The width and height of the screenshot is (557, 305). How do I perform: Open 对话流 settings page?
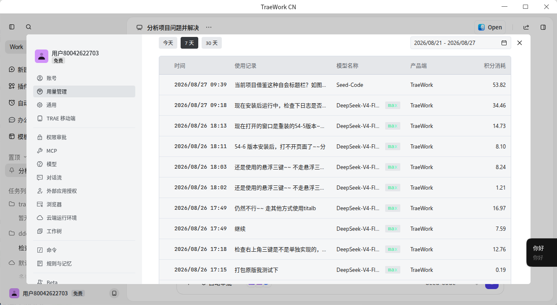point(84,177)
